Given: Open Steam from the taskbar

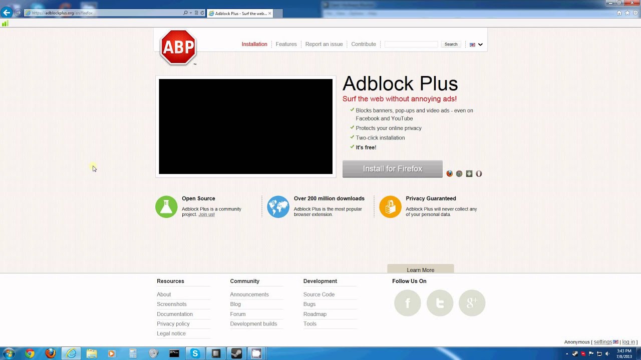Looking at the screenshot, I should pos(236,353).
